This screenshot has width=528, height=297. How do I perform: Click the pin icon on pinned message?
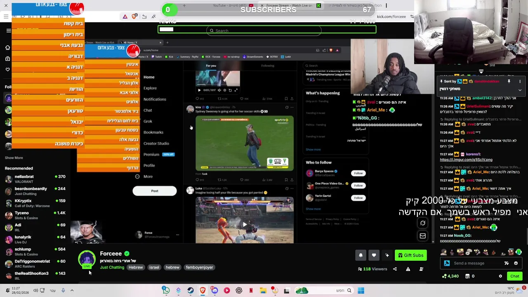tap(509, 82)
